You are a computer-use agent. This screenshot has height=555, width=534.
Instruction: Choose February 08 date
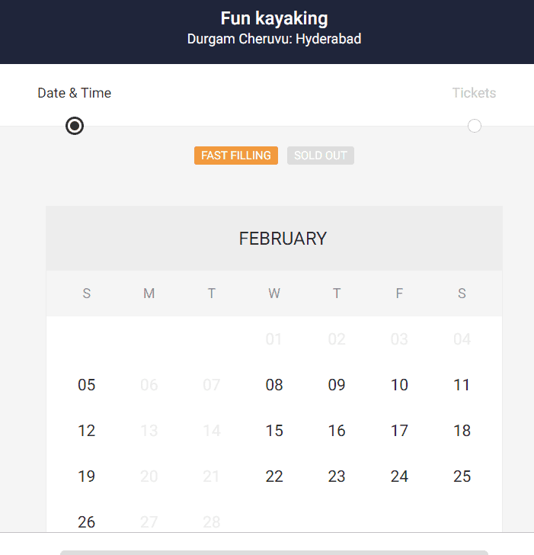click(274, 385)
